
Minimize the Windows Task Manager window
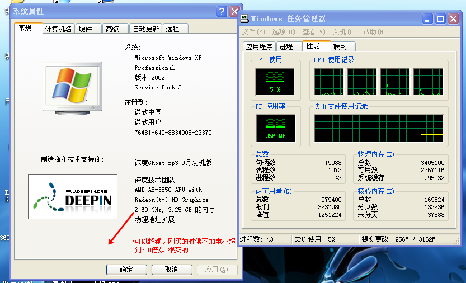click(427, 19)
